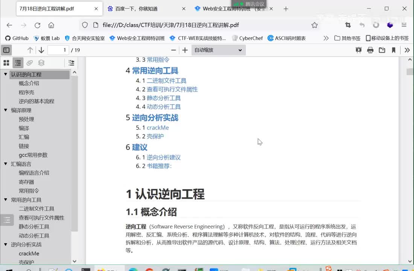Click the current outline item button
This screenshot has height=271, width=414.
[x=71, y=62]
